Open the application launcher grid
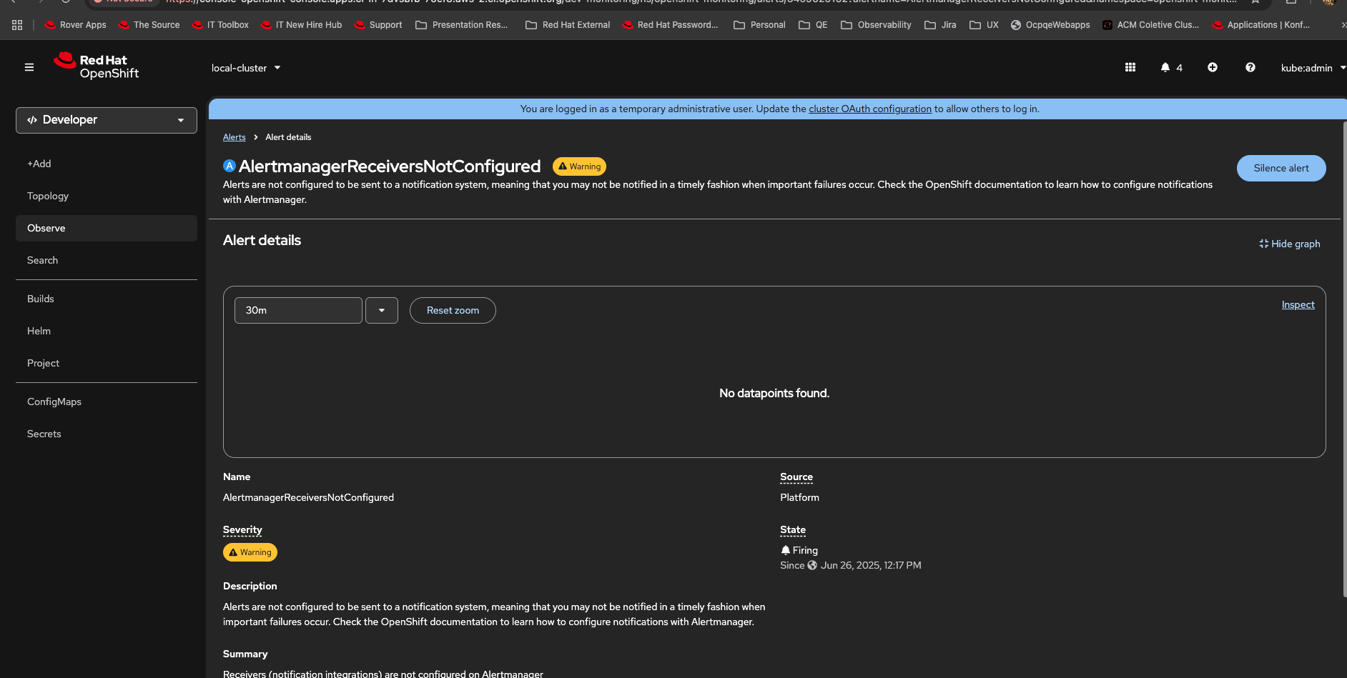This screenshot has height=678, width=1347. 1130,67
